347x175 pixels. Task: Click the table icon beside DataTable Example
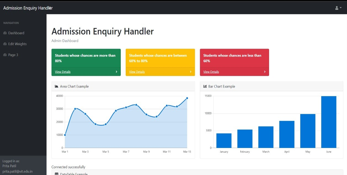[x=57, y=174]
